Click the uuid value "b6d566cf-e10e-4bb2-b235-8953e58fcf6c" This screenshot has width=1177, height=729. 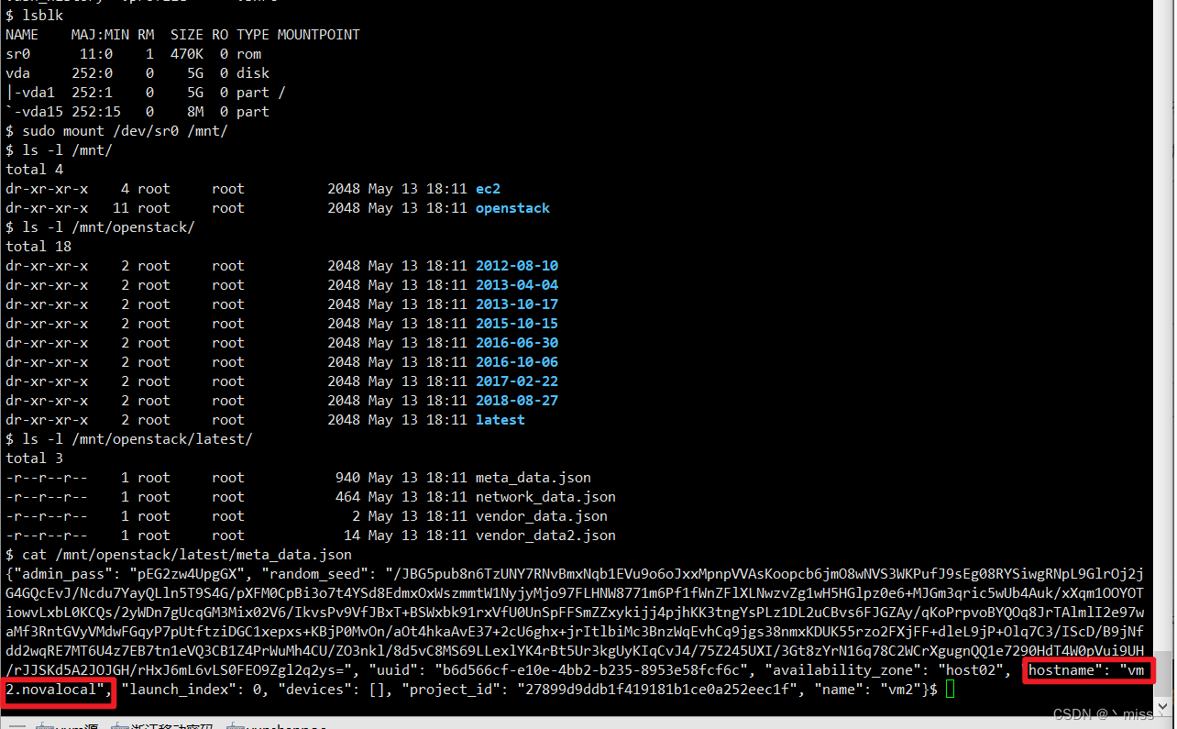(x=592, y=670)
